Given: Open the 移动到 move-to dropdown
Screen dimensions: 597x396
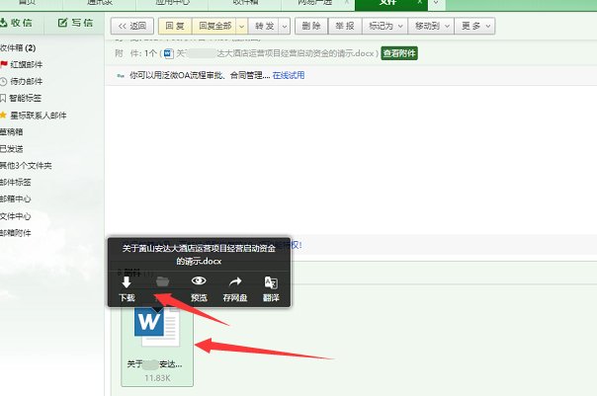Looking at the screenshot, I should click(431, 26).
